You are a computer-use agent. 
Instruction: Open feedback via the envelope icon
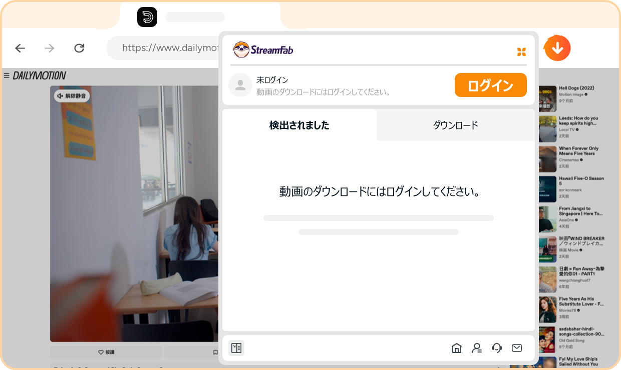coord(516,347)
